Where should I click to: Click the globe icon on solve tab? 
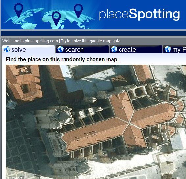7,49
